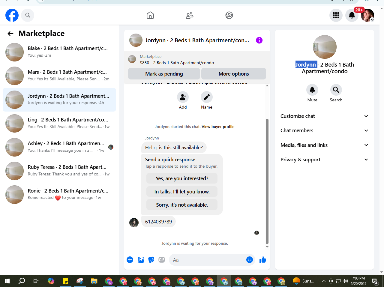384x287 pixels.
Task: Open Ling conversation
Action: coord(59,123)
